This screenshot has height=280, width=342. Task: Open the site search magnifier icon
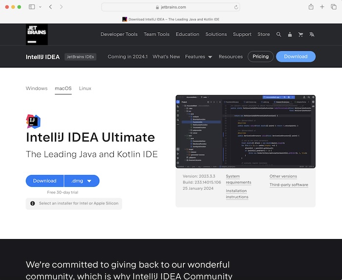278,35
